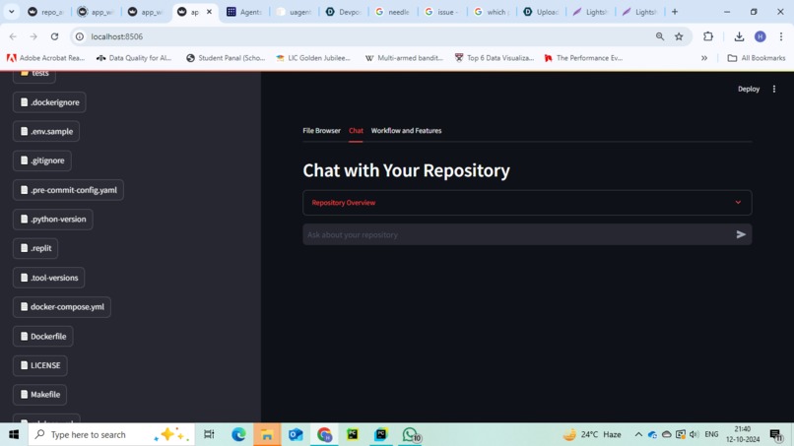Open WhatsApp from taskbar
The image size is (794, 446).
411,434
